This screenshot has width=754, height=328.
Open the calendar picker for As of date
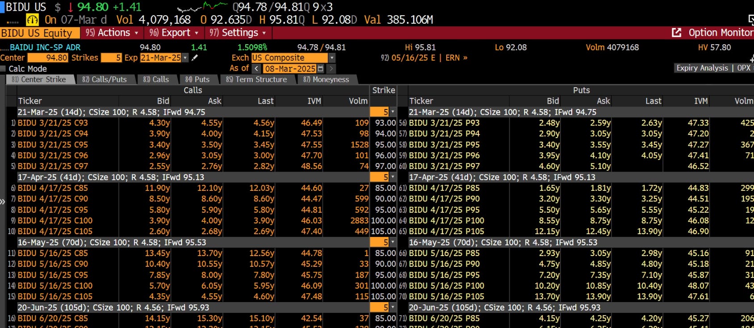tap(320, 69)
